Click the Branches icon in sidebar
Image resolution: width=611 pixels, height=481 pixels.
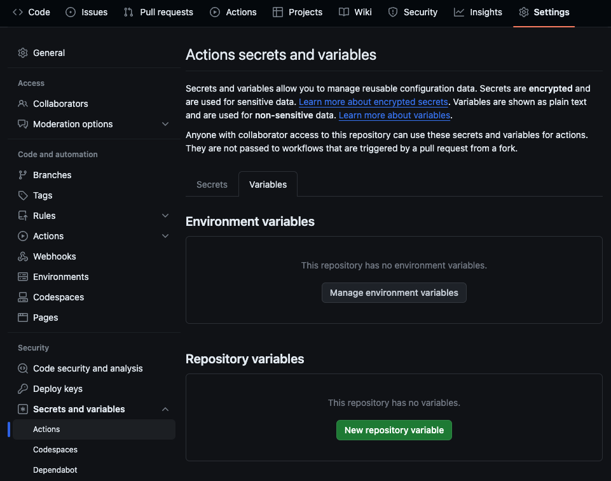click(x=23, y=175)
